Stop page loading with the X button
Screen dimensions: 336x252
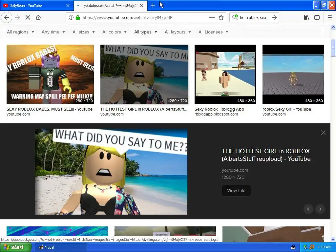[x=28, y=17]
